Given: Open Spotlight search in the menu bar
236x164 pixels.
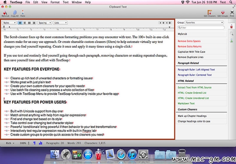Looking at the screenshot, I should (x=231, y=2).
